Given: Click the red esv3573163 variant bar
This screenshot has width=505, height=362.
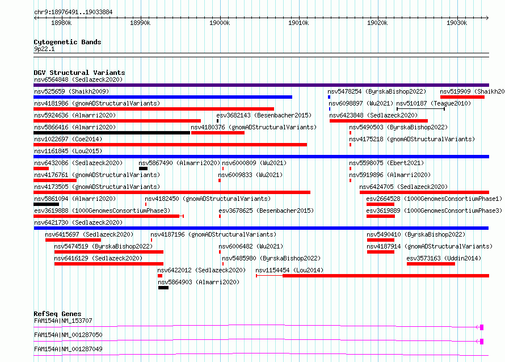Looking at the screenshot, I should (x=431, y=264).
